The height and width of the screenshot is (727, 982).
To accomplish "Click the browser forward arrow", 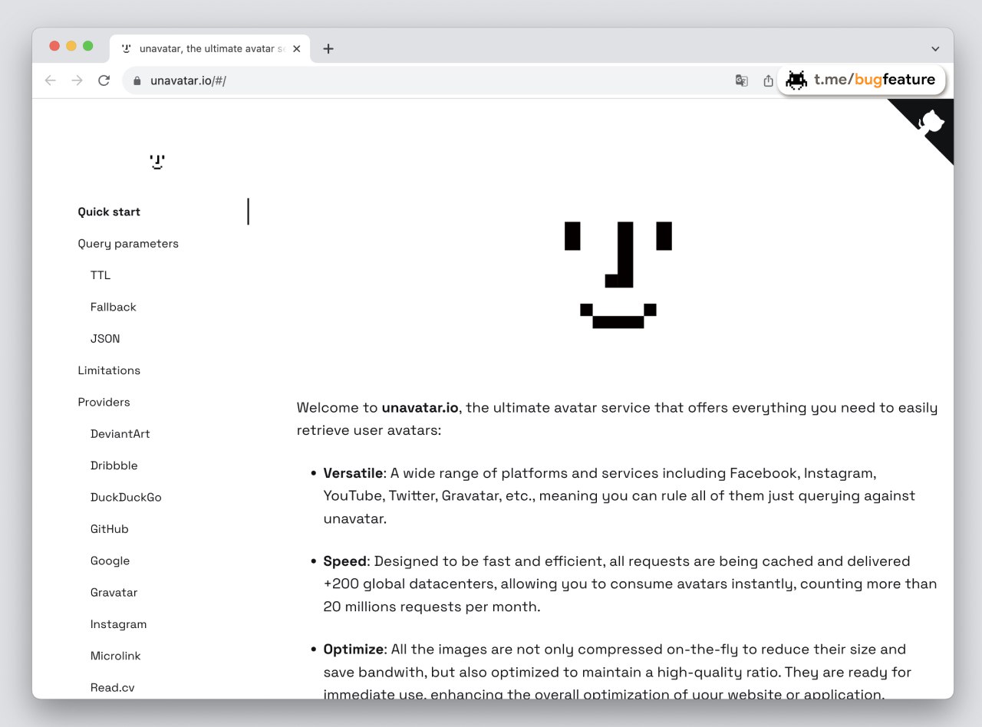I will 77,81.
